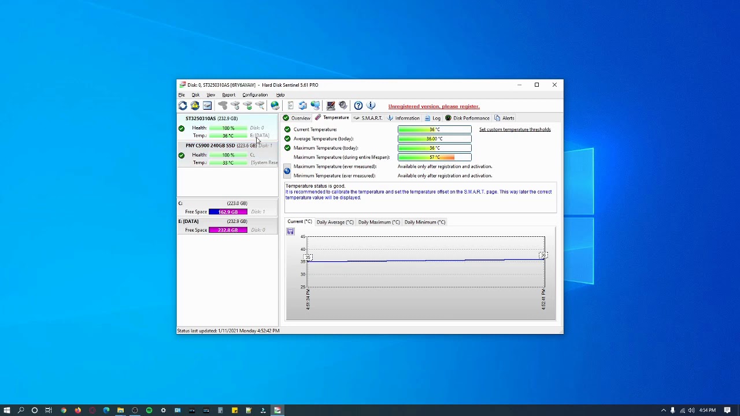The height and width of the screenshot is (416, 740).
Task: Launch Google Chrome from the taskbar
Action: coord(64,410)
